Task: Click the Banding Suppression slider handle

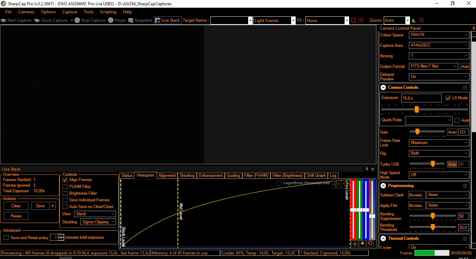Action: tap(433, 216)
